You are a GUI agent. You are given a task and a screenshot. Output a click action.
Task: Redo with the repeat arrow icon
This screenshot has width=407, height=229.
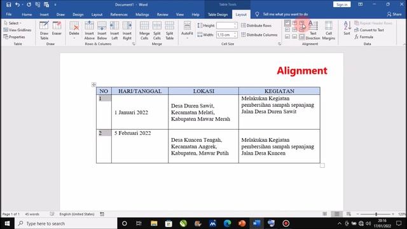[29, 4]
